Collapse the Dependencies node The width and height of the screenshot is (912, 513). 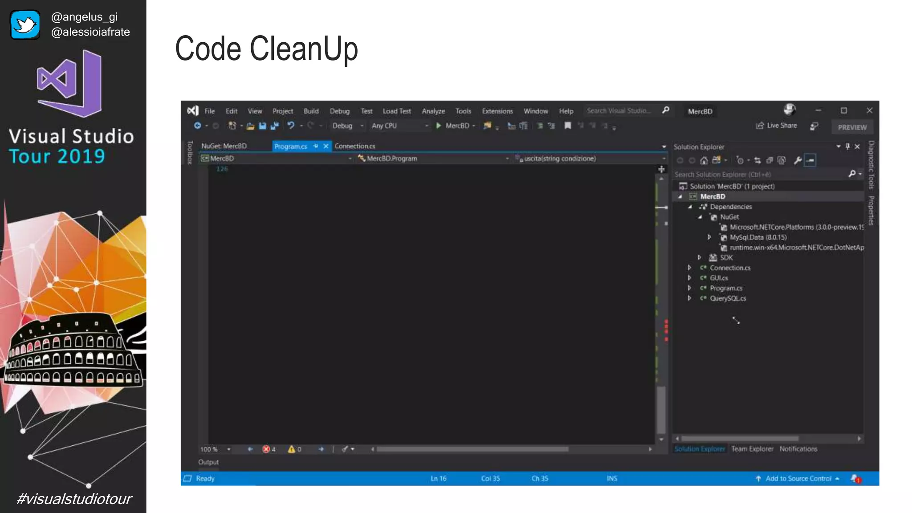tap(690, 207)
